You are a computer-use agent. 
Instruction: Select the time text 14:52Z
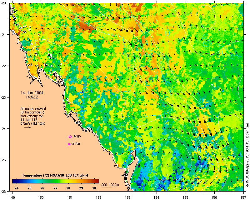point(32,97)
